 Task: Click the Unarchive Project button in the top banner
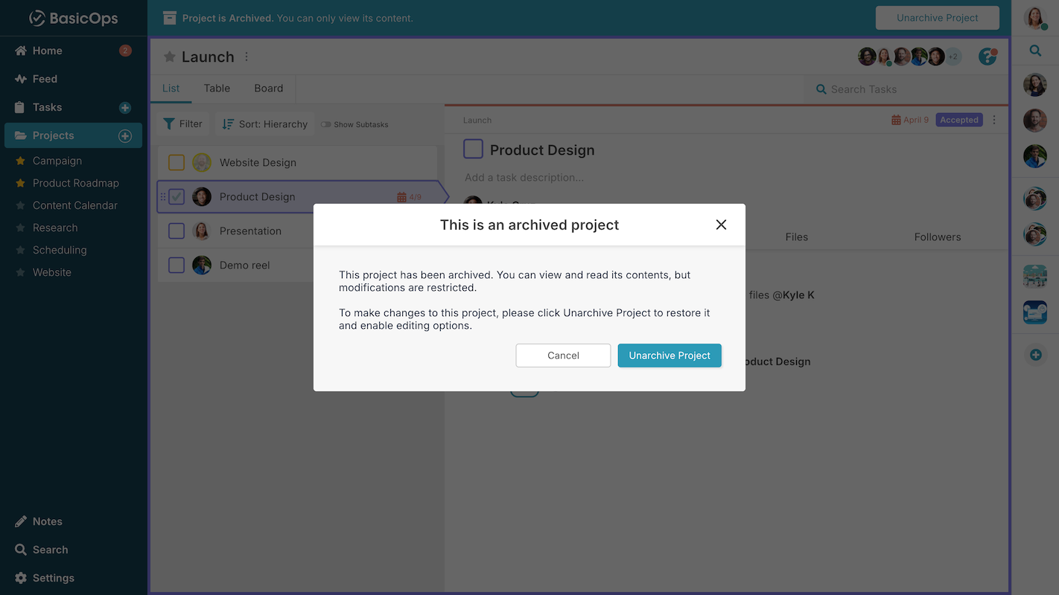tap(938, 18)
